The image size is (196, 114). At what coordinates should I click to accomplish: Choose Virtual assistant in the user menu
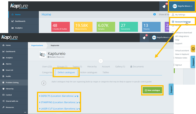pyautogui.click(x=182, y=50)
